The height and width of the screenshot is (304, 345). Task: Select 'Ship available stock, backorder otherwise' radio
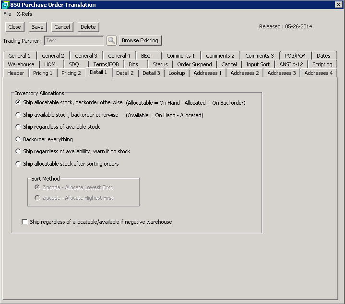click(x=19, y=115)
